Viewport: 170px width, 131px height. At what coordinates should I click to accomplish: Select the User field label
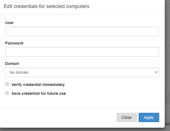10,23
